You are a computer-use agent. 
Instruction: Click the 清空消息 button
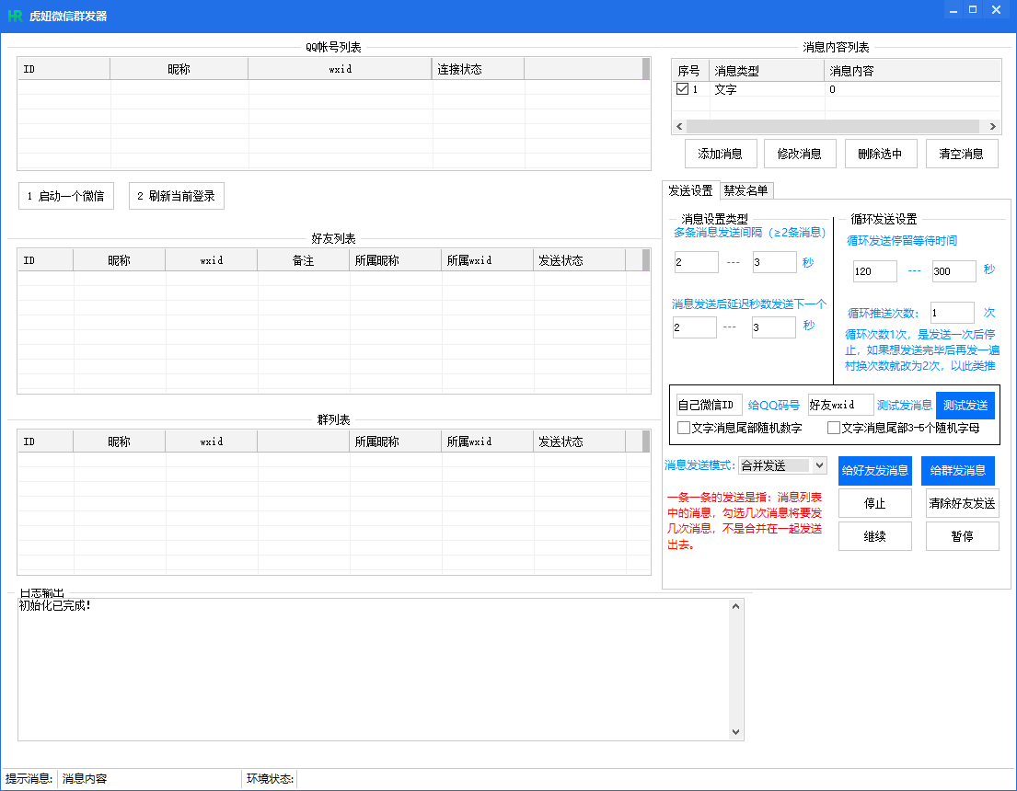pyautogui.click(x=961, y=154)
